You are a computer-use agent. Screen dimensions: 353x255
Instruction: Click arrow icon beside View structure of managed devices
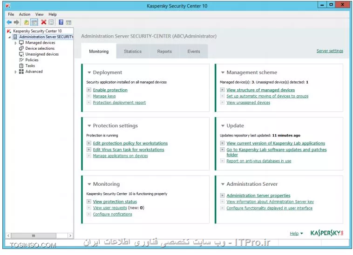point(223,90)
